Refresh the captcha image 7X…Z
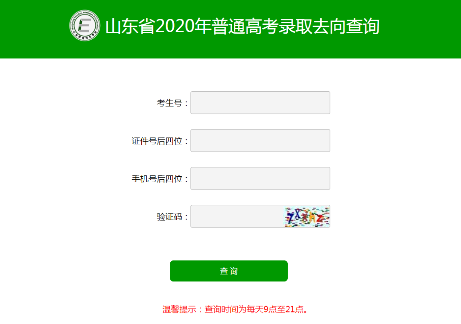This screenshot has height=324, width=461. [306, 216]
